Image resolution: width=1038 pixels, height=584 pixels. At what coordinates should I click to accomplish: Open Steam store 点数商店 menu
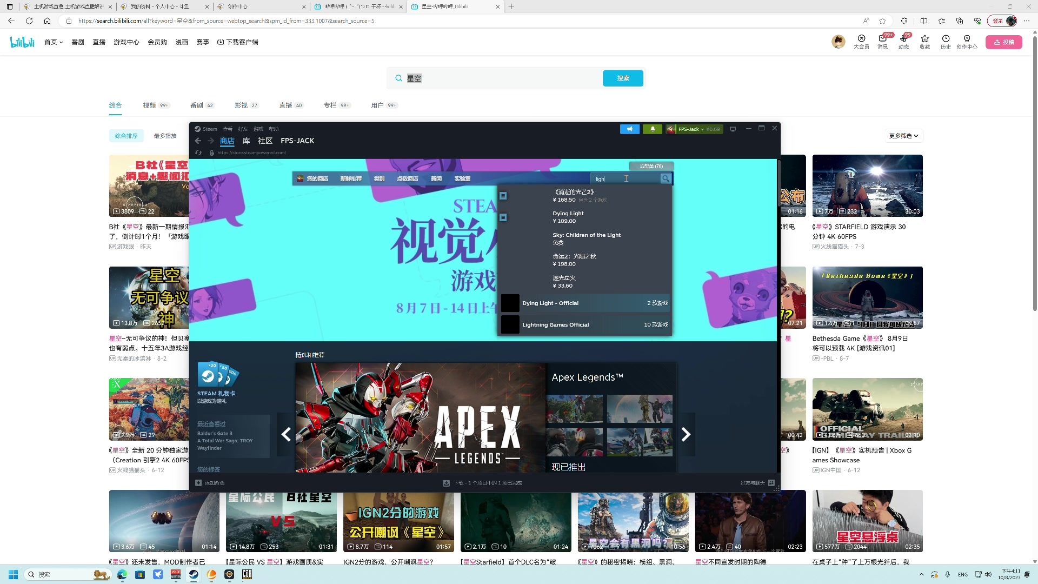click(x=408, y=178)
